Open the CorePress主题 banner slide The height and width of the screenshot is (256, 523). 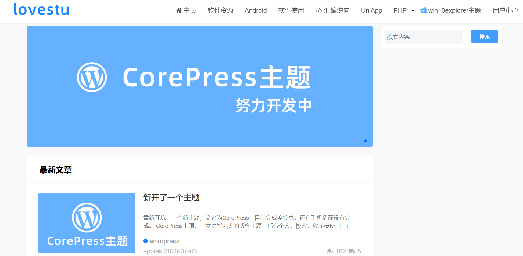[200, 86]
